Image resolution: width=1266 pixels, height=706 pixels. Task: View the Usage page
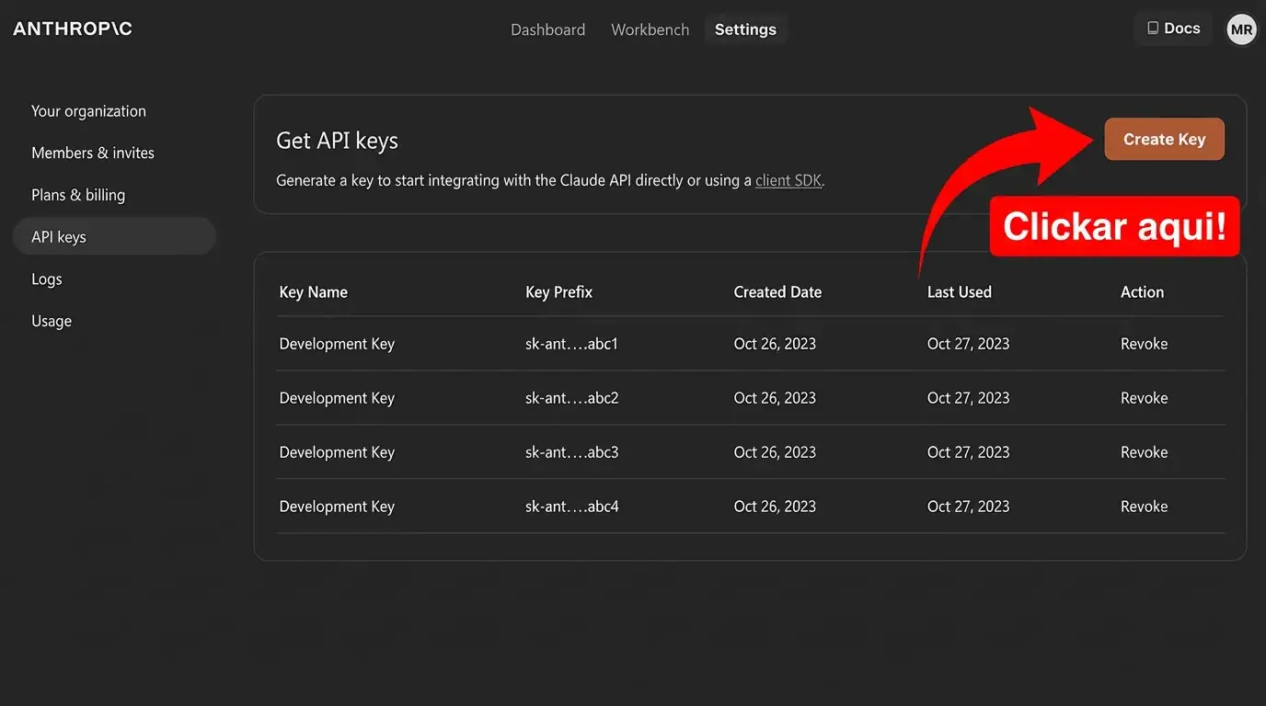(52, 321)
